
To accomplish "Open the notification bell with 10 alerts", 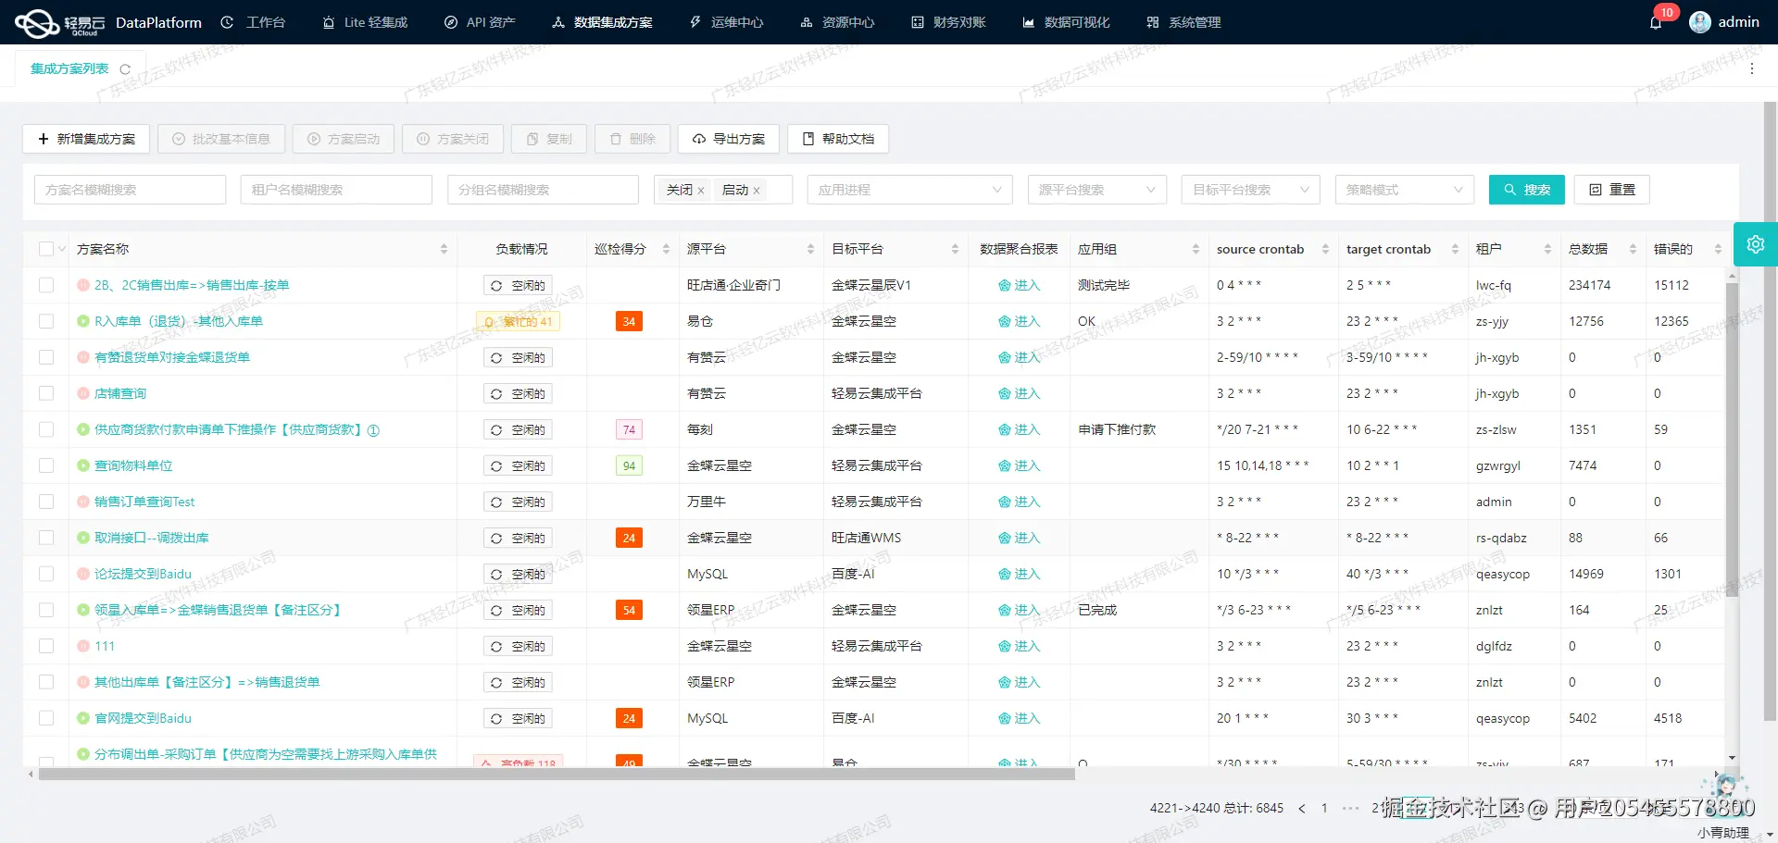I will pos(1657,21).
